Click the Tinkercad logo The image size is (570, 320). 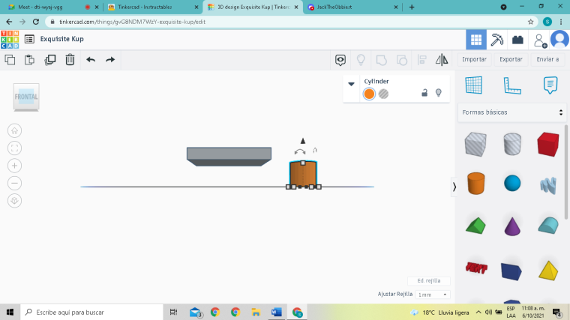[10, 39]
